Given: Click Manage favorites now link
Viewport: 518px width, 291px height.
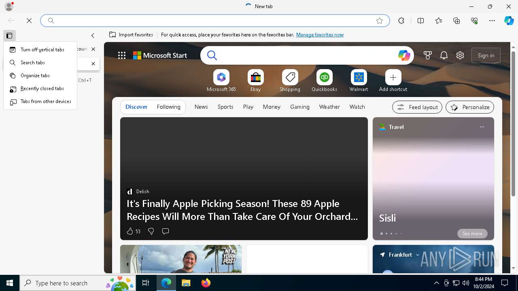Looking at the screenshot, I should 320,35.
